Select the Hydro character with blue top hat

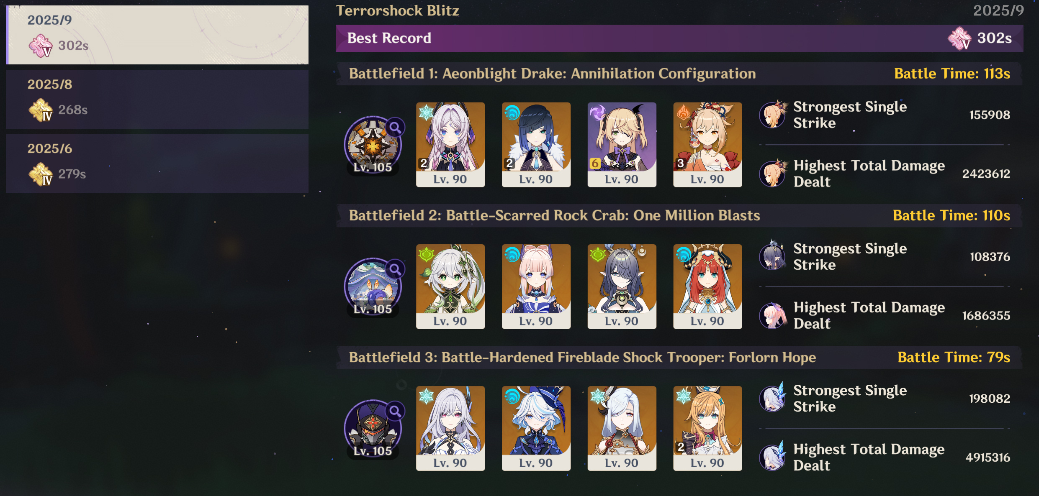(536, 428)
